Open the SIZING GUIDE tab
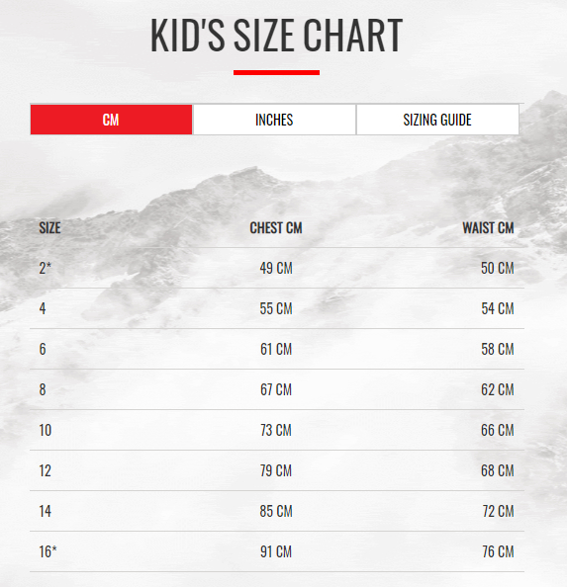567x587 pixels. 437,120
